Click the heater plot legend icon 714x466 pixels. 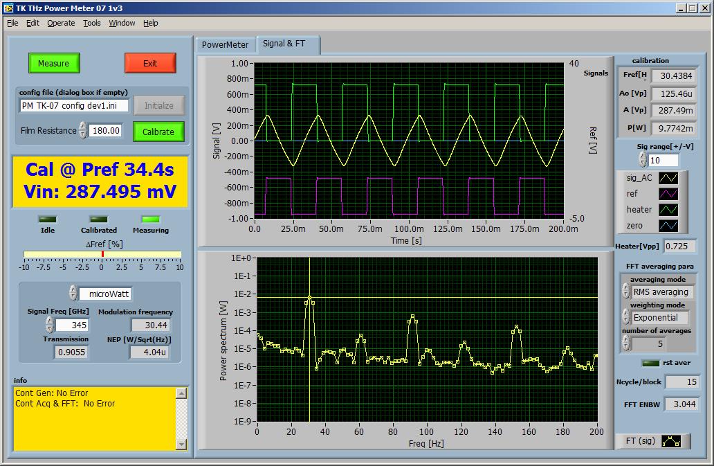pos(668,210)
